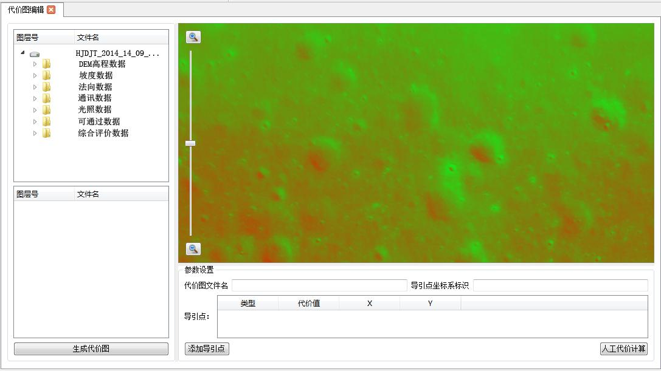Viewport: 661px width, 371px height.
Task: Click the 文件名 header in the upper list
Action: tap(122, 38)
